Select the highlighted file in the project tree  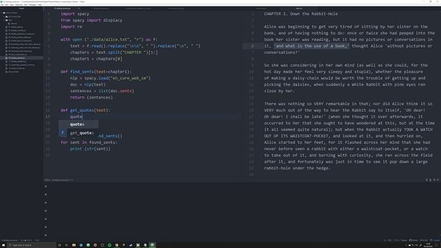point(17,58)
